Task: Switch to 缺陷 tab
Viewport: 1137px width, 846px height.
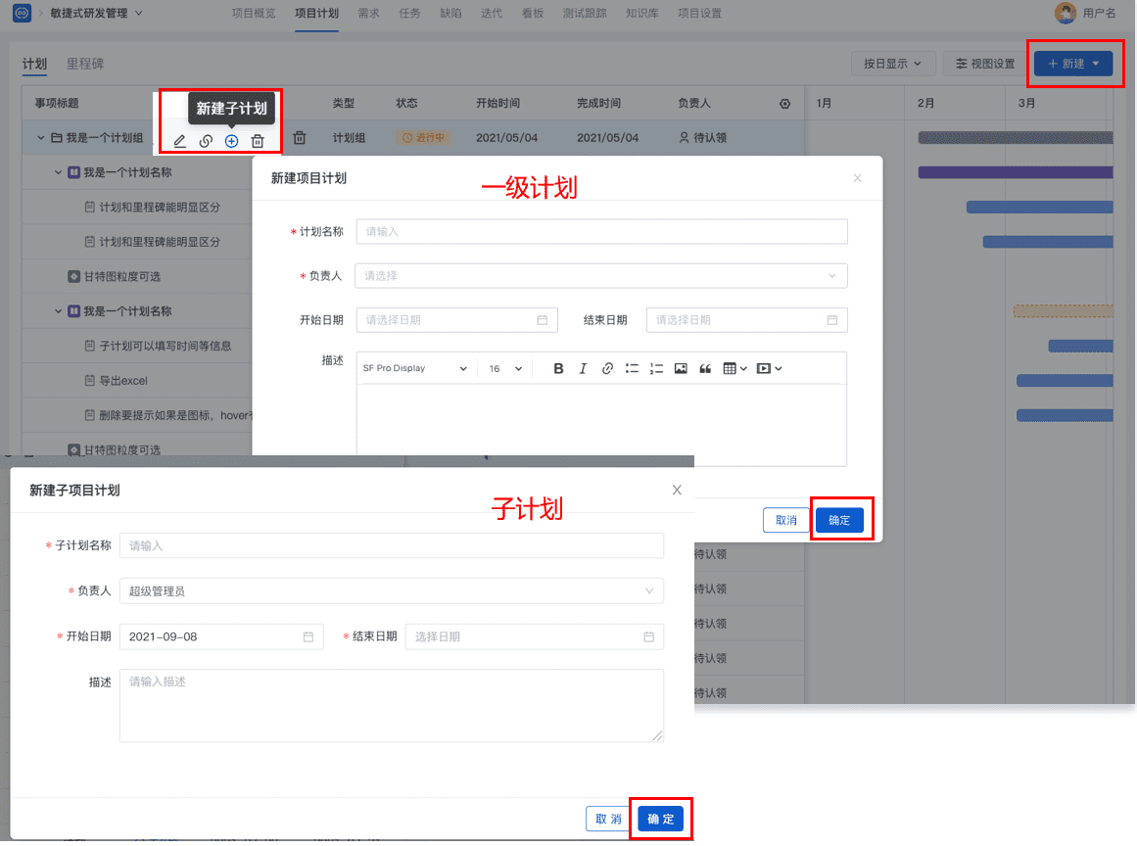Action: 451,13
